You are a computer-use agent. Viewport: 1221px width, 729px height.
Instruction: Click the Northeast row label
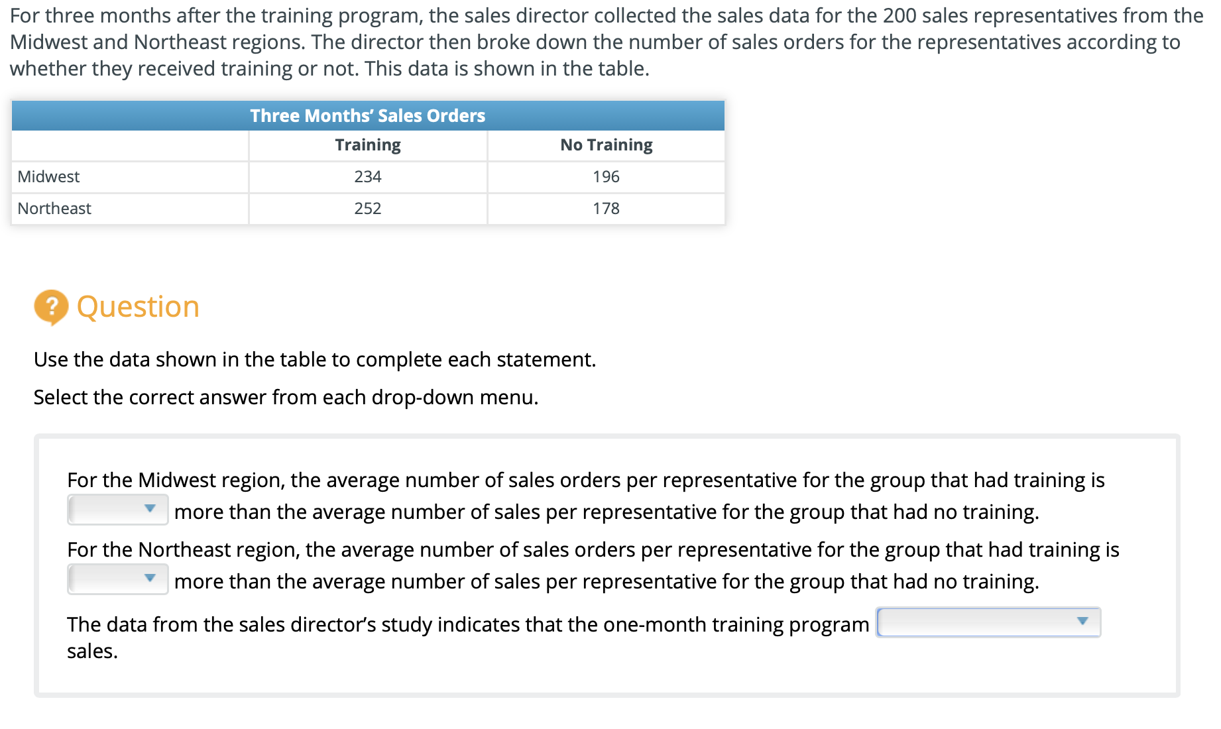(x=54, y=208)
